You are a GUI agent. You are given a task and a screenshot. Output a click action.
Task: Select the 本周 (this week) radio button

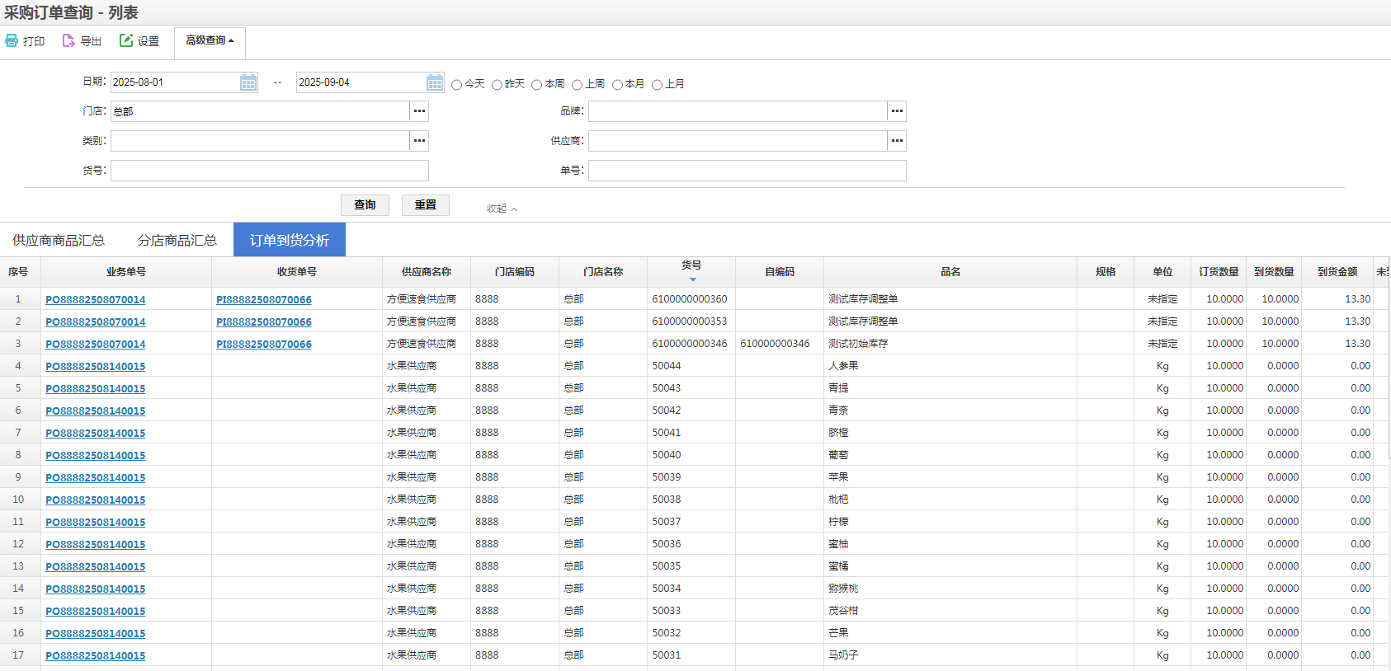tap(536, 85)
